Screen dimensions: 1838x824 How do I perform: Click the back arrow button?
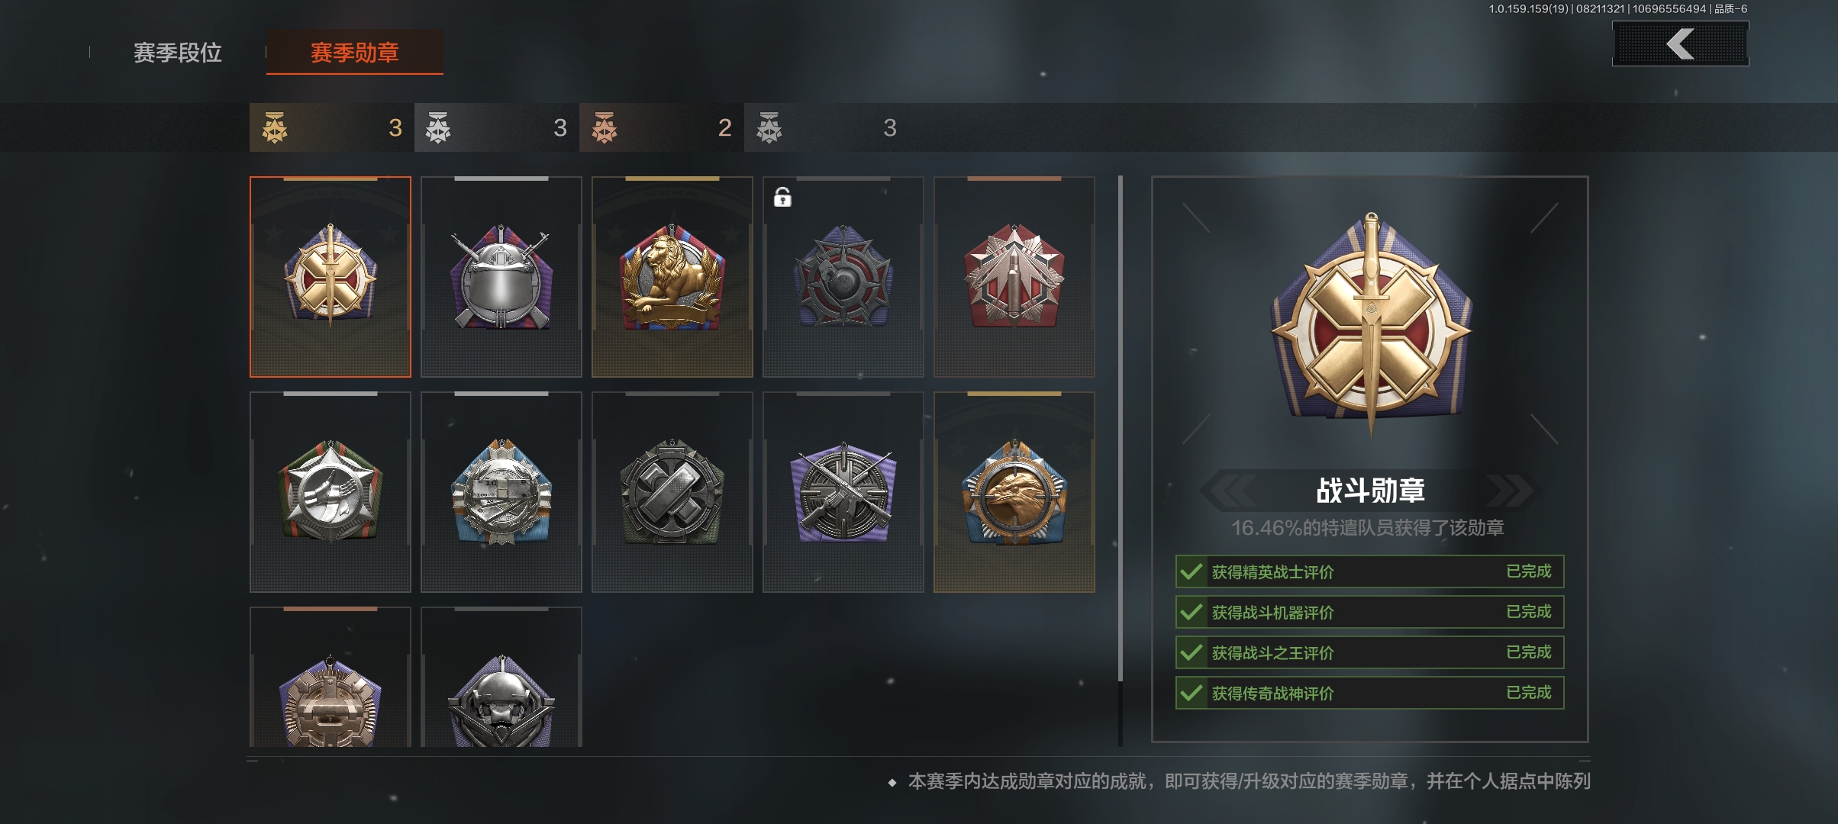coord(1680,43)
